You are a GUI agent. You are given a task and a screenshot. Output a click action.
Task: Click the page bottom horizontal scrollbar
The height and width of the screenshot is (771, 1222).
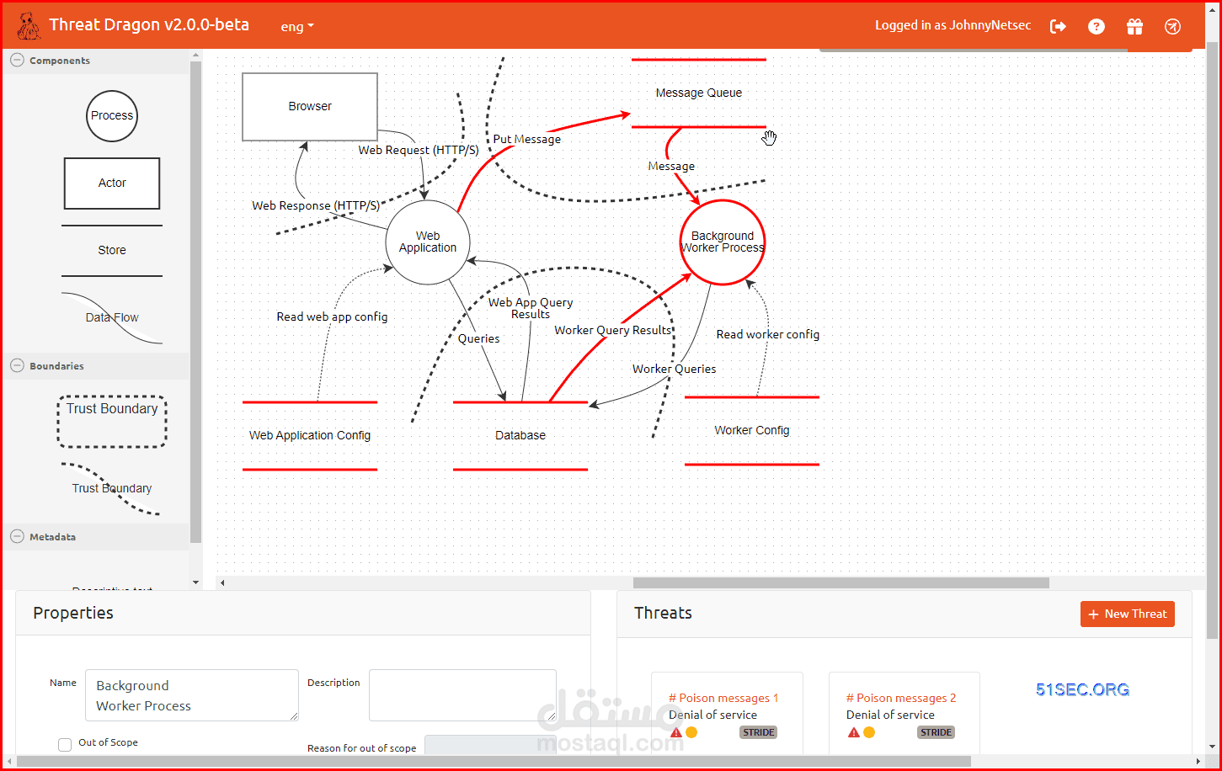click(x=494, y=761)
